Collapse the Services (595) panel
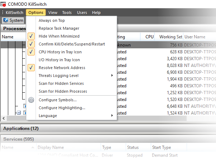216x160 pixels. (x=108, y=139)
